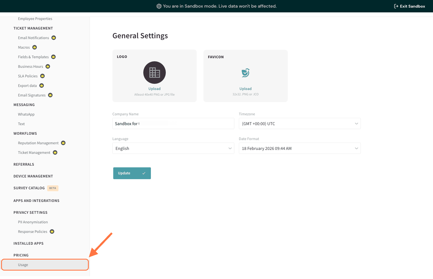Click the favicon shield checkmark image
The width and height of the screenshot is (433, 279).
[x=246, y=73]
